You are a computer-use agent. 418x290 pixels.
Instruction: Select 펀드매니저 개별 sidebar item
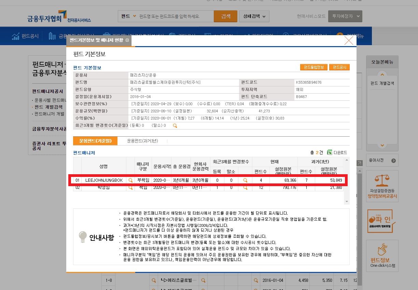[x=49, y=114]
